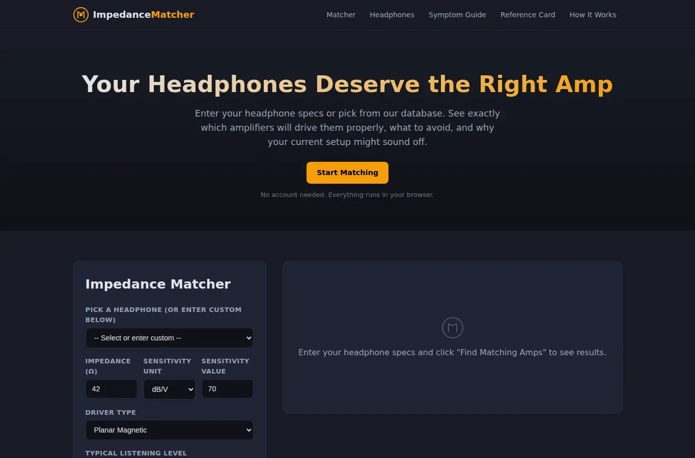Expand the Driver Type Planar Magnetic dropdown
The image size is (695, 458).
click(x=170, y=430)
